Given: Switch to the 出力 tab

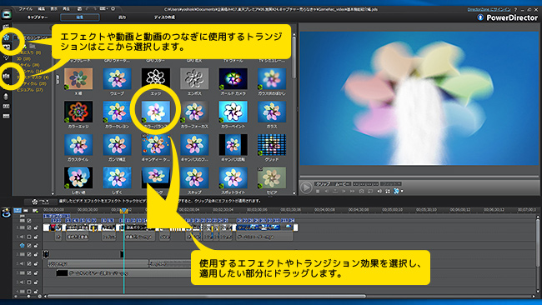Looking at the screenshot, I should pos(122,17).
